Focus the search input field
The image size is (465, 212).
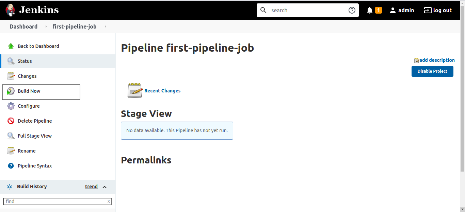click(x=308, y=10)
